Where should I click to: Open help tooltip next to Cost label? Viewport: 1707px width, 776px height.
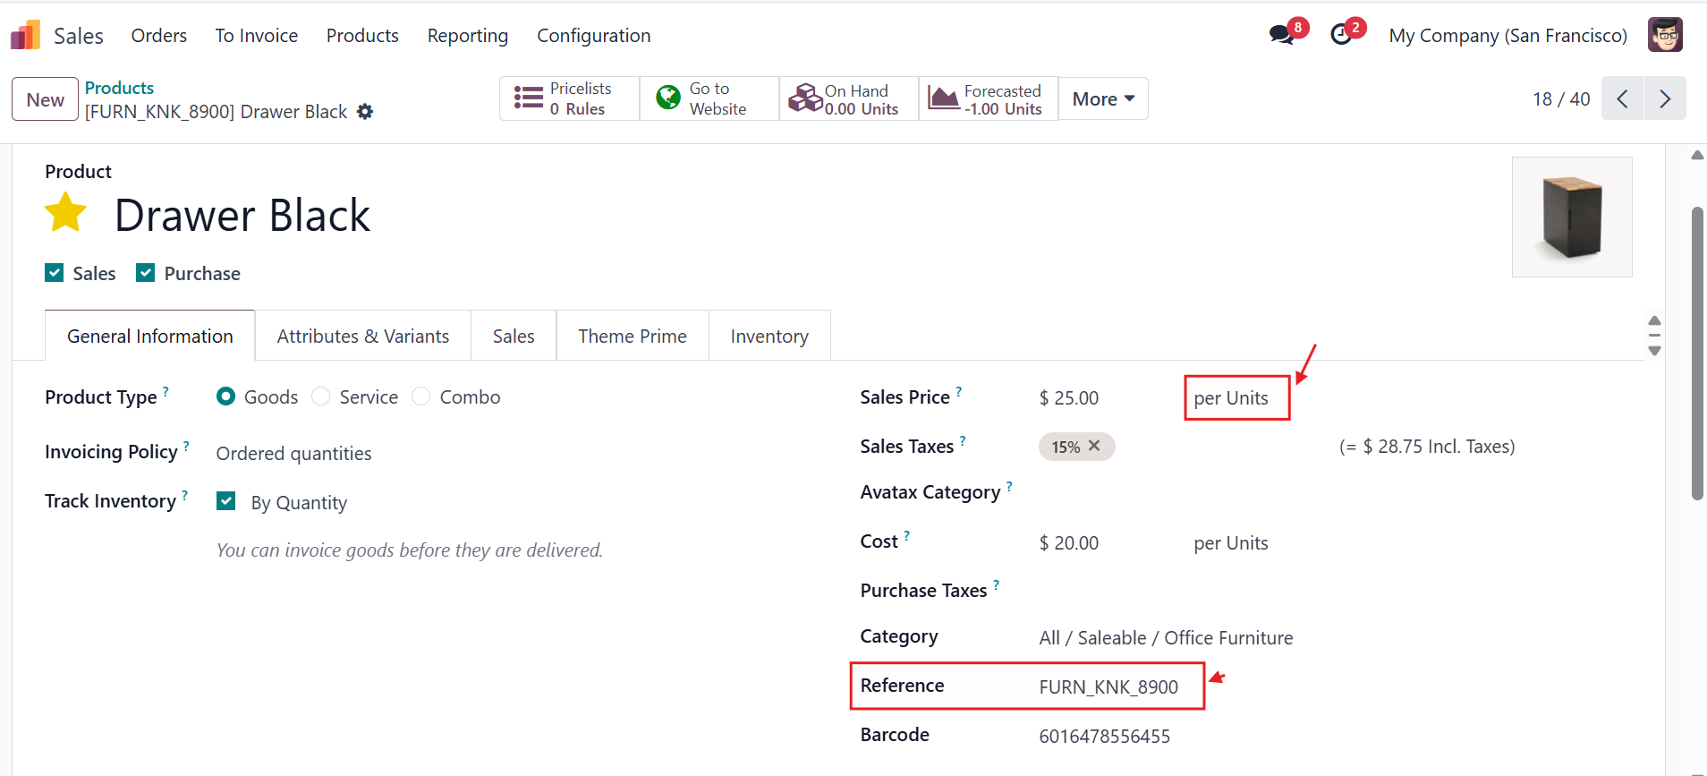(906, 535)
